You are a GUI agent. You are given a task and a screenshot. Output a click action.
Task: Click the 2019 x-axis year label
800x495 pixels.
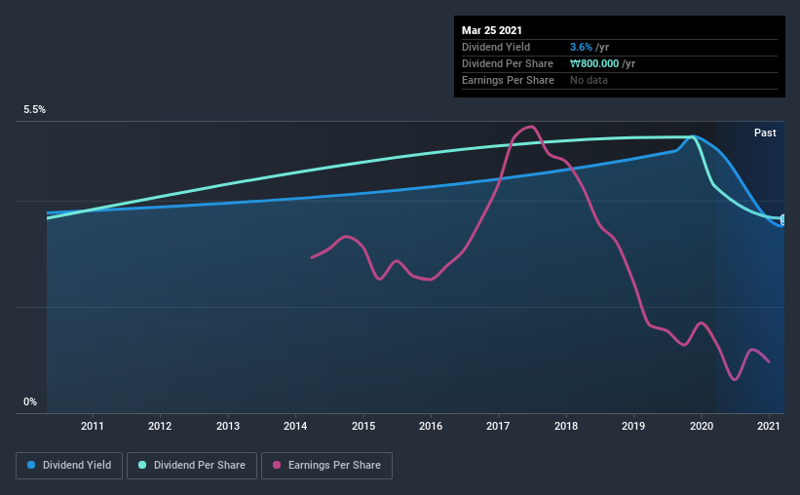634,426
